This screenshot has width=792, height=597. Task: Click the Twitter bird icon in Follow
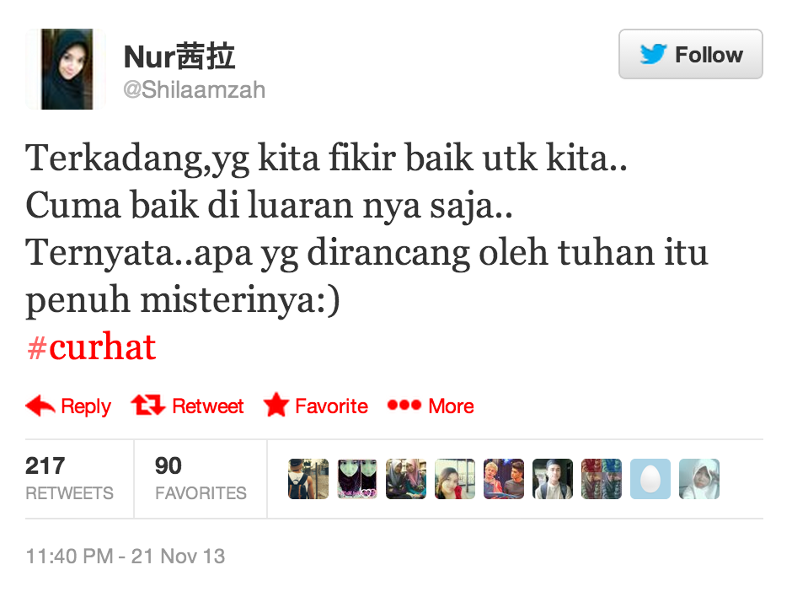click(653, 54)
